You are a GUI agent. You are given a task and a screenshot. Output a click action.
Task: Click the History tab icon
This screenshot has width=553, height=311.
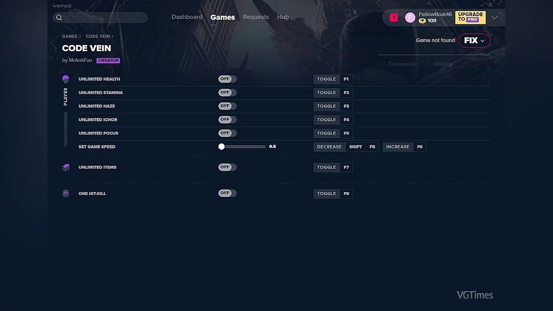click(428, 64)
